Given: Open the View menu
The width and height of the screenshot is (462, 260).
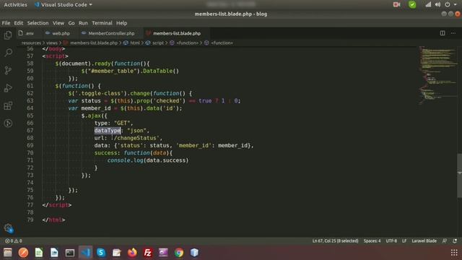Looking at the screenshot, I should [58, 23].
